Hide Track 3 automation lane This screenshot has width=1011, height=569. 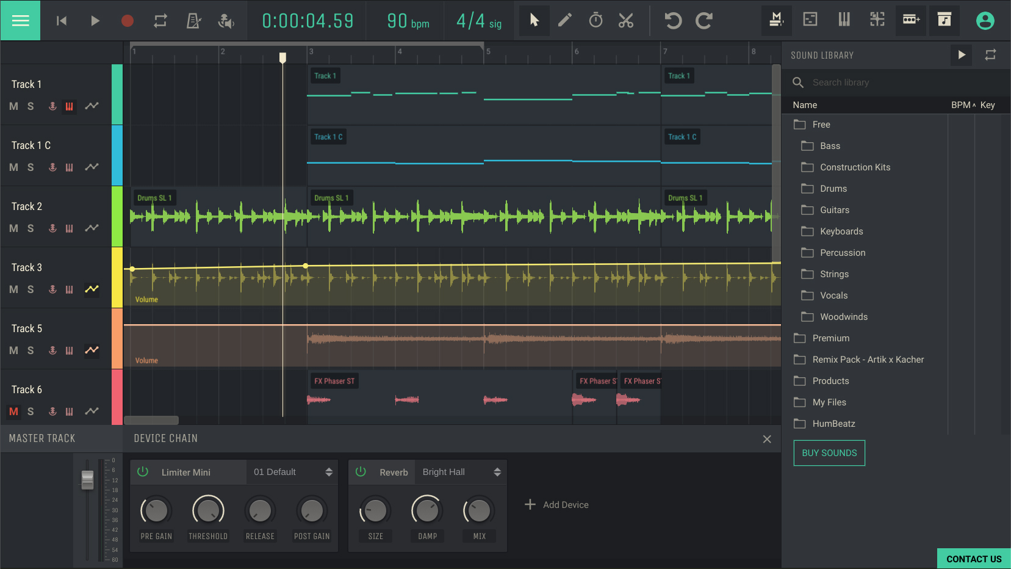92,289
